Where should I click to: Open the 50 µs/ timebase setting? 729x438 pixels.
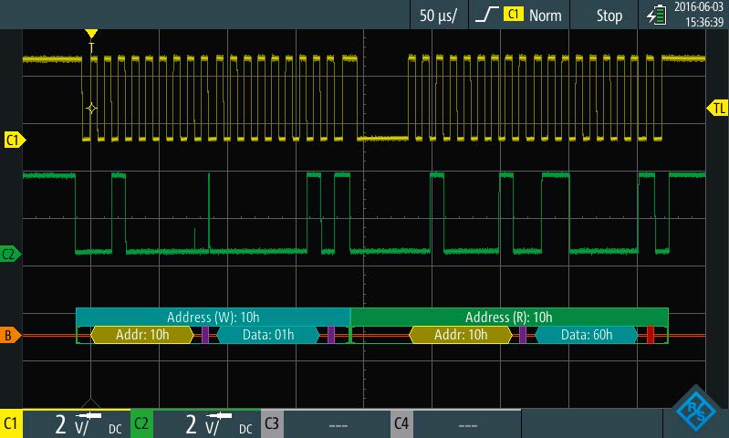pos(438,16)
